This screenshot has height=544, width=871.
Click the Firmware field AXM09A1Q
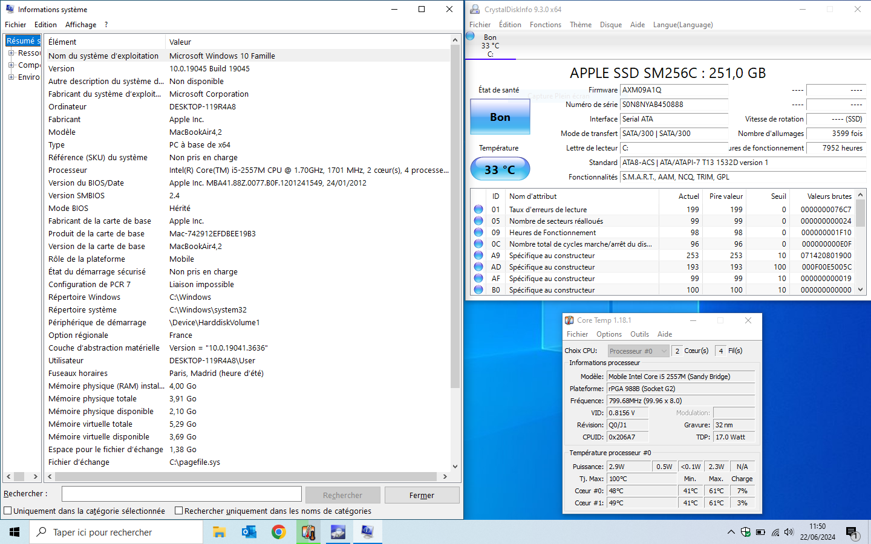(x=674, y=90)
